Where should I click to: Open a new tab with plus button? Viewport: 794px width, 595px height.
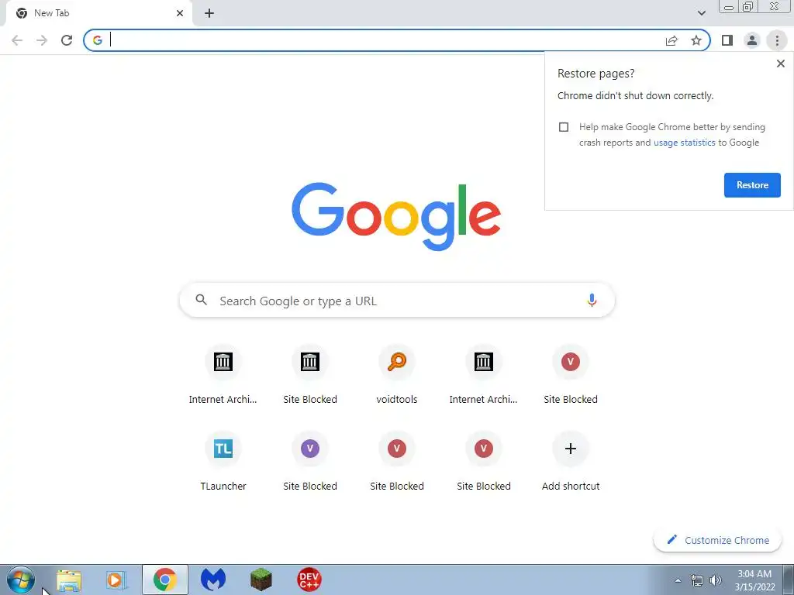pos(209,13)
